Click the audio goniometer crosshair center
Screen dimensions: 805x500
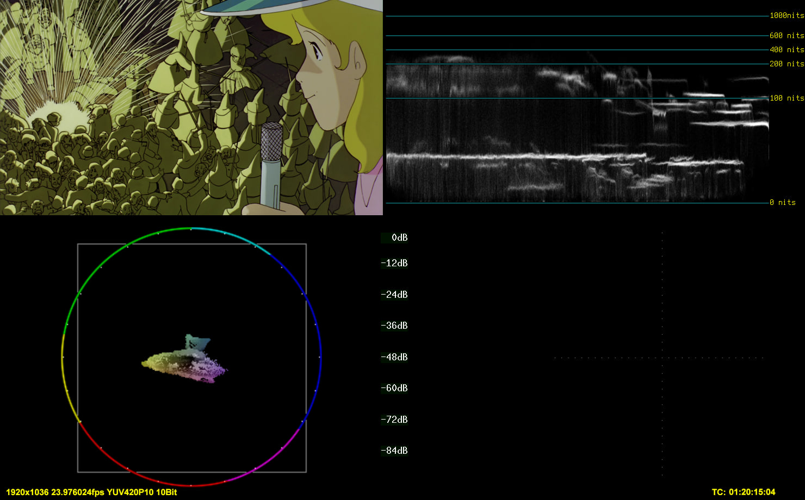coord(662,358)
